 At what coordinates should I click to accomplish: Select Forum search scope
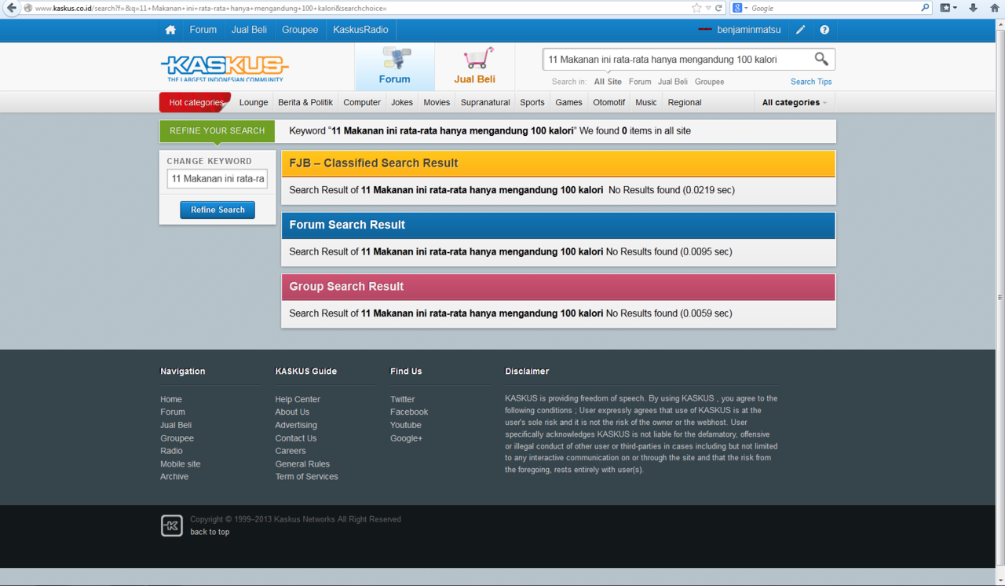[x=640, y=82]
